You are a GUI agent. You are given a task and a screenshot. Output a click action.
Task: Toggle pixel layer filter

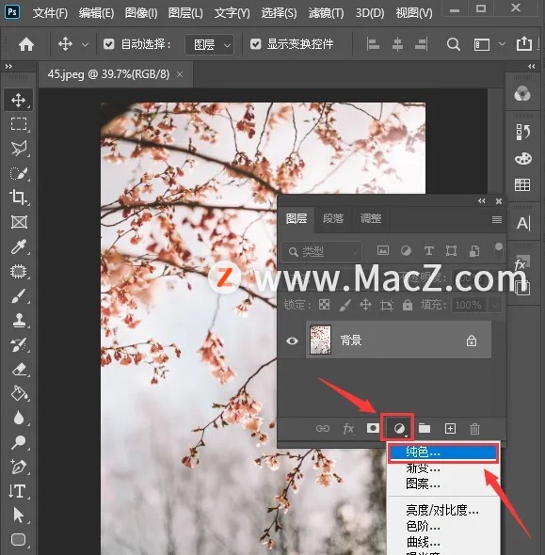coord(383,251)
